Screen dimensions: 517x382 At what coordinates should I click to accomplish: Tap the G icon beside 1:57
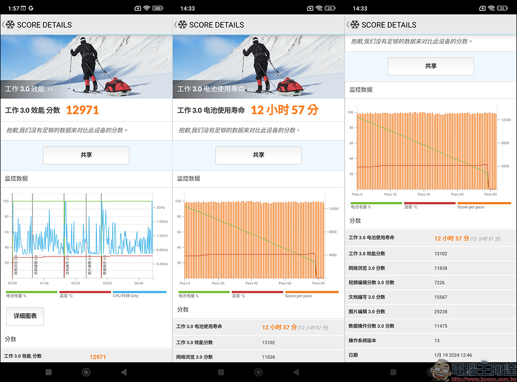pyautogui.click(x=31, y=8)
